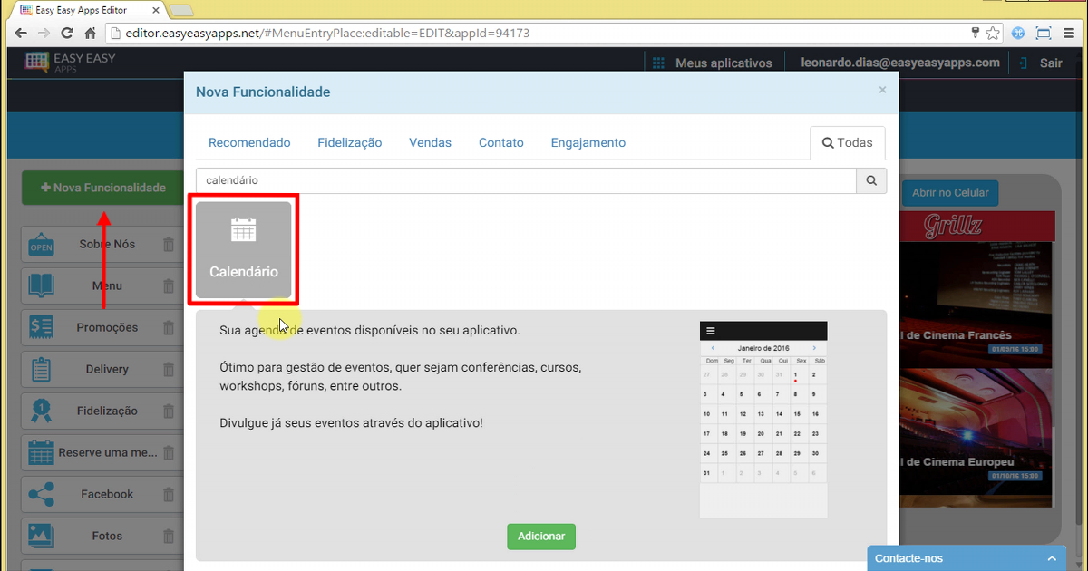
Task: Open the app with Abrir no Celular
Action: tap(950, 192)
